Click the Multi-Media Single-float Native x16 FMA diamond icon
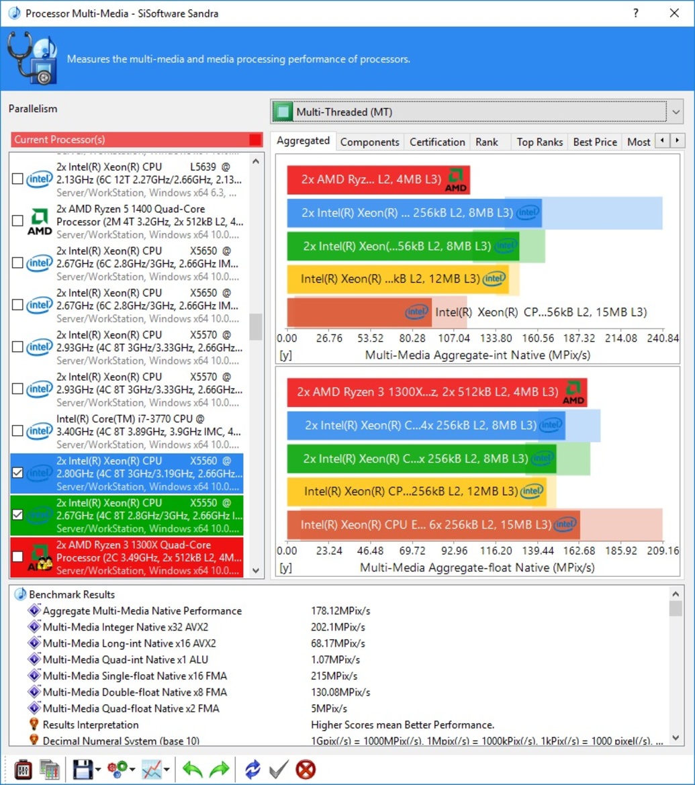Screen dimensions: 695x785 (x=34, y=676)
